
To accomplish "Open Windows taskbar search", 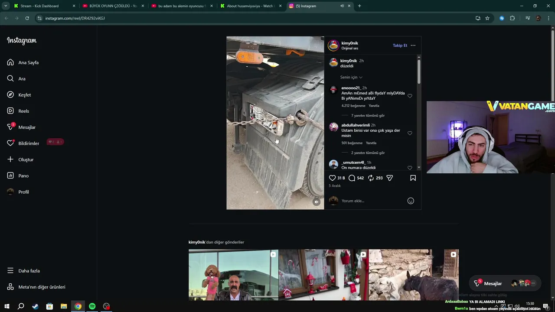I will click(21, 306).
